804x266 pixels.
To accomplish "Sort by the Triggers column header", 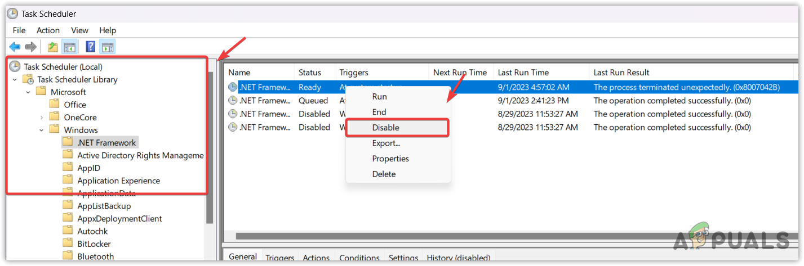I will (x=382, y=73).
